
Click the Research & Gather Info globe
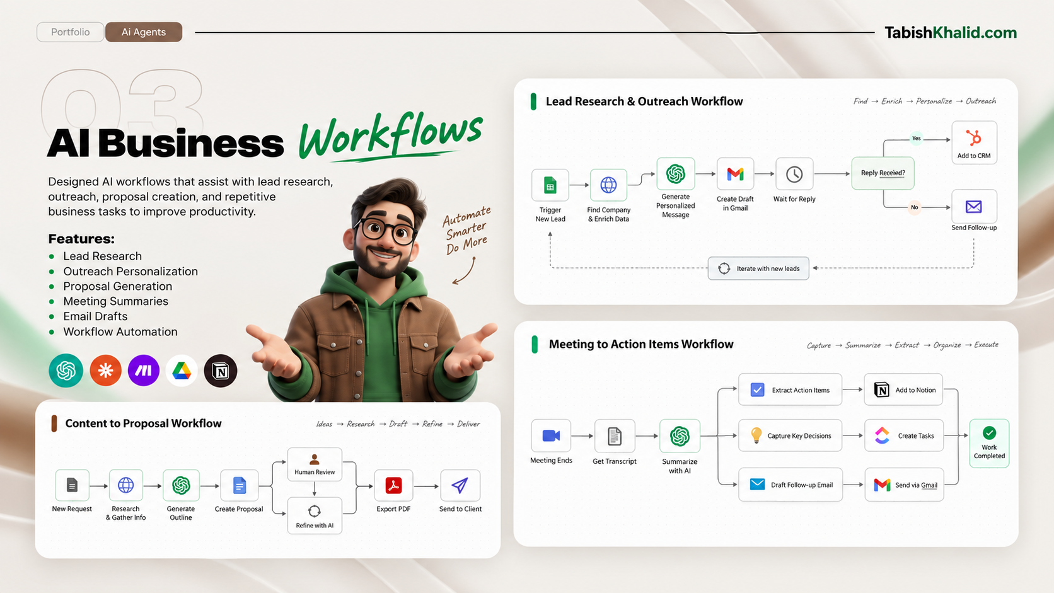point(126,485)
